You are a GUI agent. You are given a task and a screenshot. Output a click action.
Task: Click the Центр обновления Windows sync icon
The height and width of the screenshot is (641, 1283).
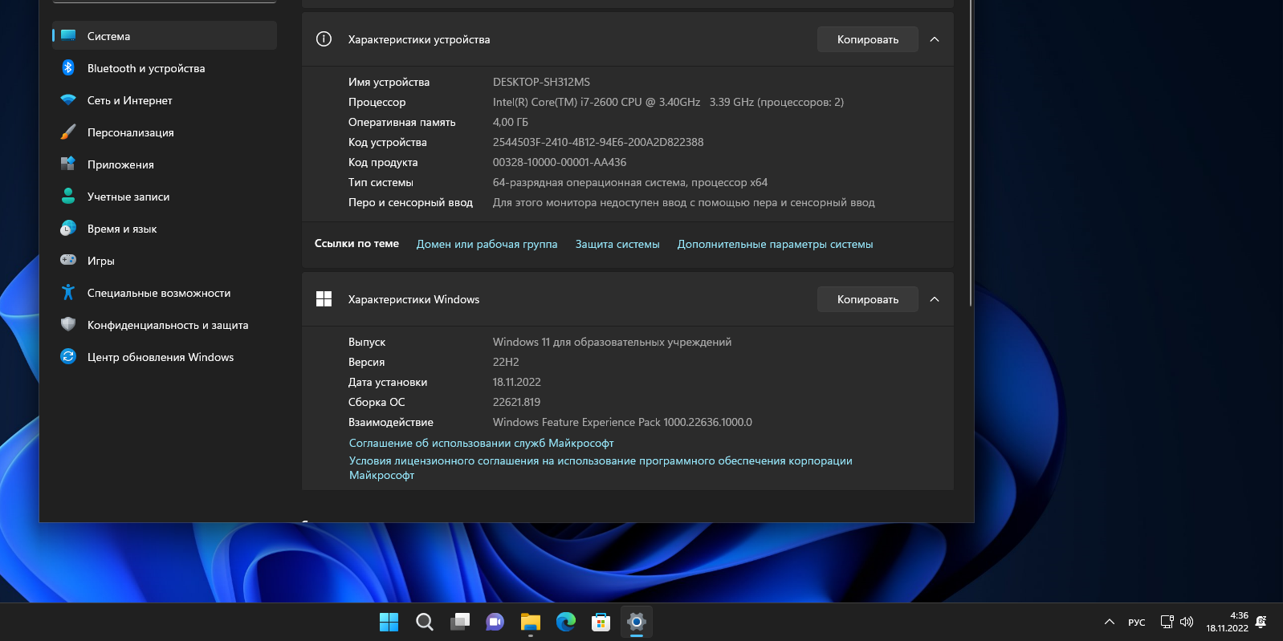click(68, 356)
